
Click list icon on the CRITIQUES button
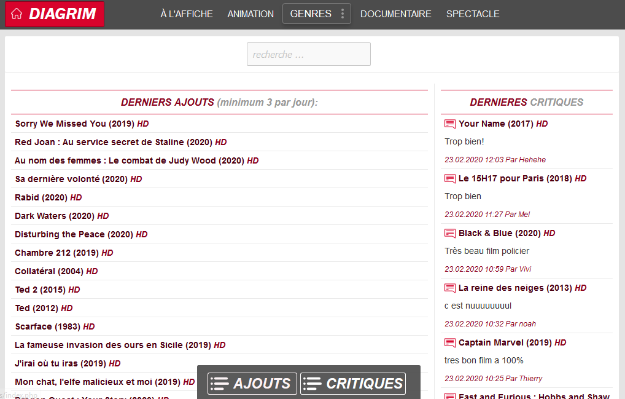(312, 384)
